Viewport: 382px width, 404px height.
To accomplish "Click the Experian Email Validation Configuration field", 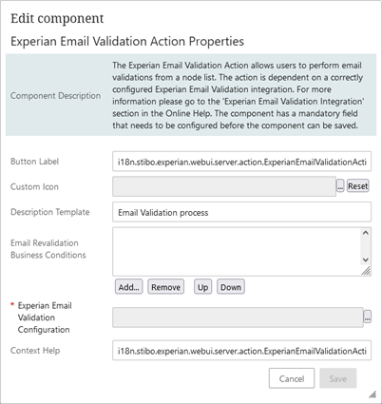I will point(238,317).
